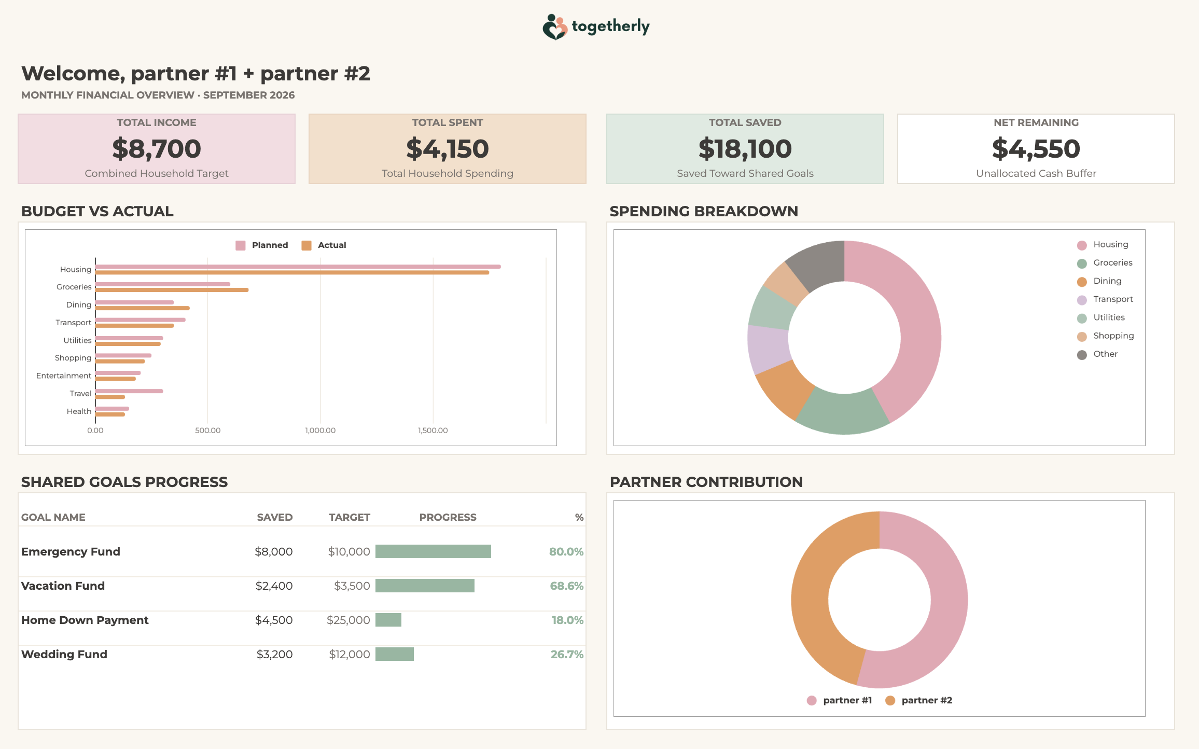Click the togetherly brand name text
1199x749 pixels.
pyautogui.click(x=610, y=26)
